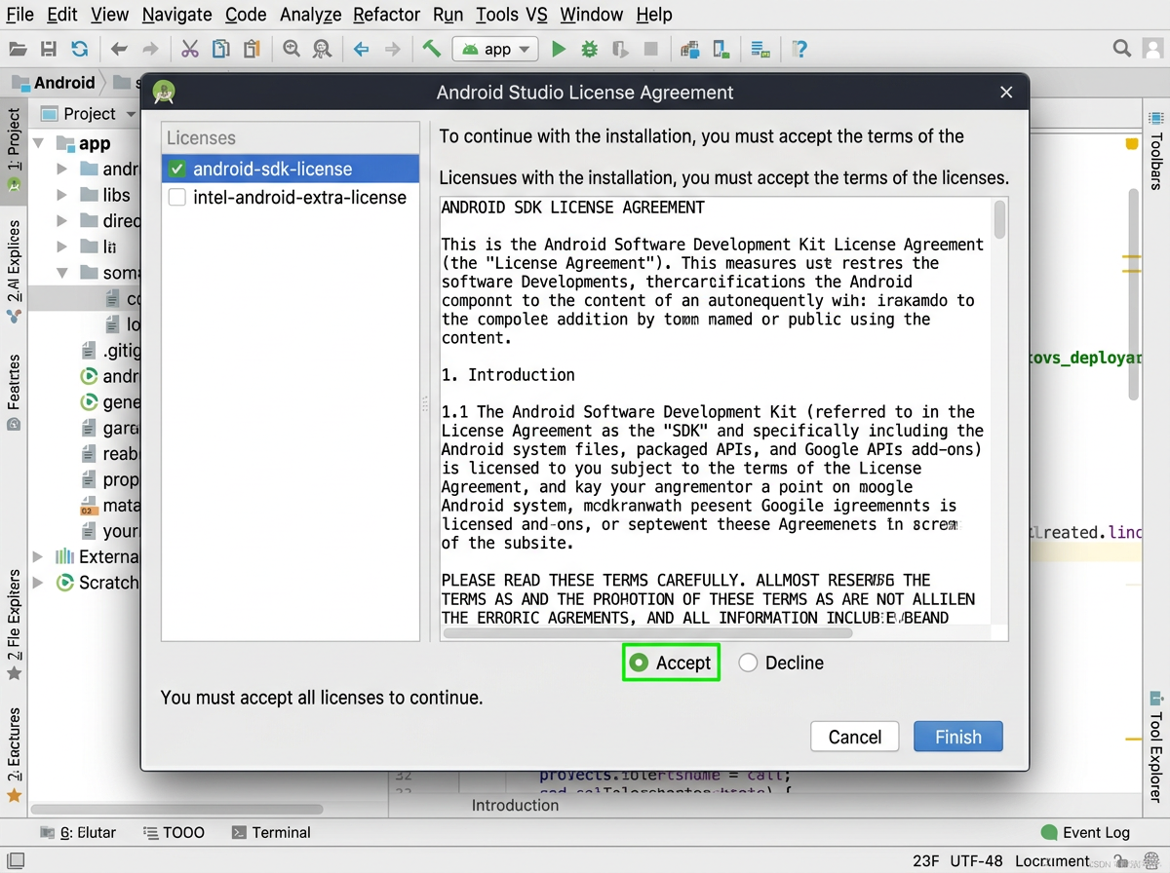
Task: Click the Android Studio logo in dialog title
Action: pyautogui.click(x=164, y=93)
